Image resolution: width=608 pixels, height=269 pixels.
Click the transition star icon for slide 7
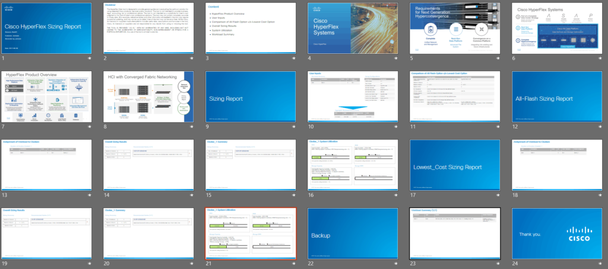[x=90, y=127]
